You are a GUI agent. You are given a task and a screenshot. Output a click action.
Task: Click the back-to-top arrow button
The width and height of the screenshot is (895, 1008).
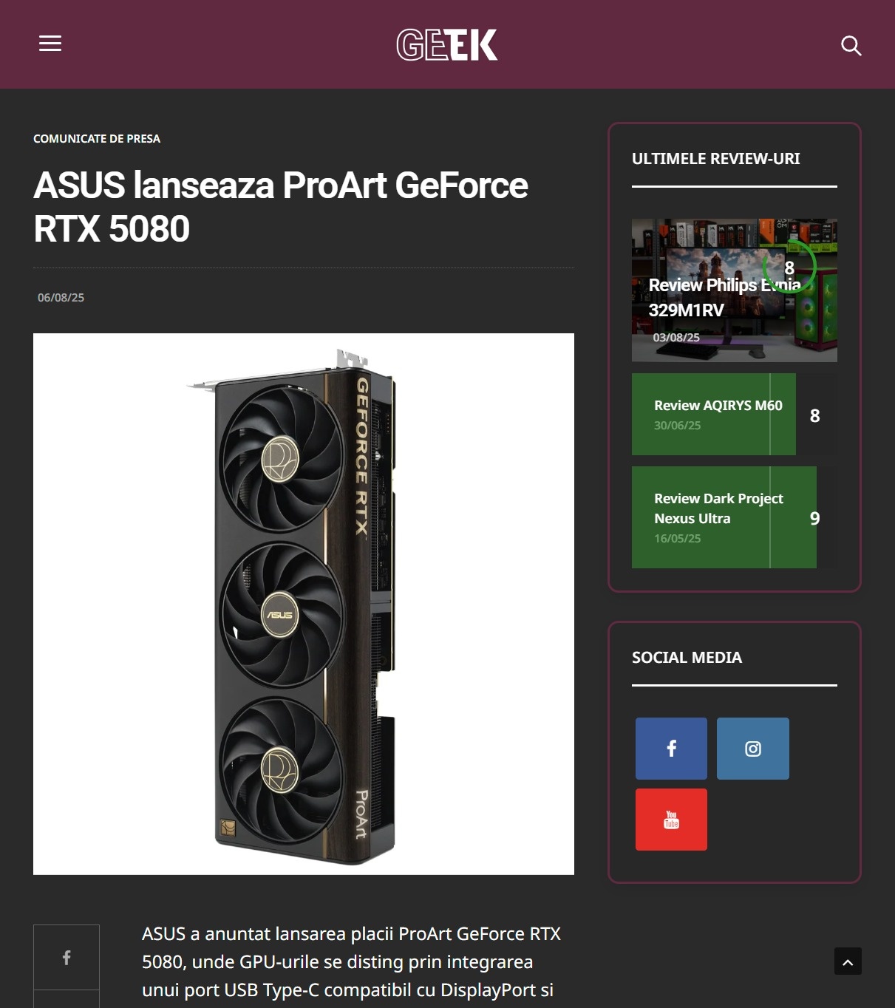pyautogui.click(x=848, y=961)
